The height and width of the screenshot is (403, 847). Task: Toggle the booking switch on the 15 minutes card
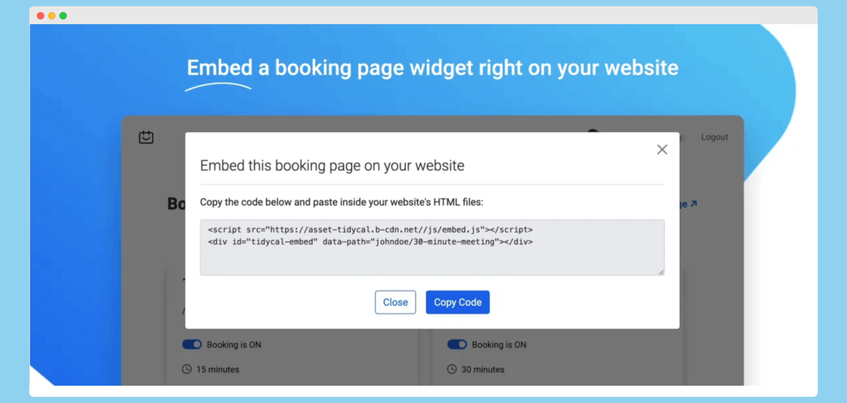pyautogui.click(x=192, y=345)
